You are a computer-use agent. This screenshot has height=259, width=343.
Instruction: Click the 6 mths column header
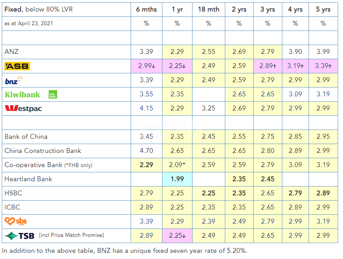click(146, 9)
